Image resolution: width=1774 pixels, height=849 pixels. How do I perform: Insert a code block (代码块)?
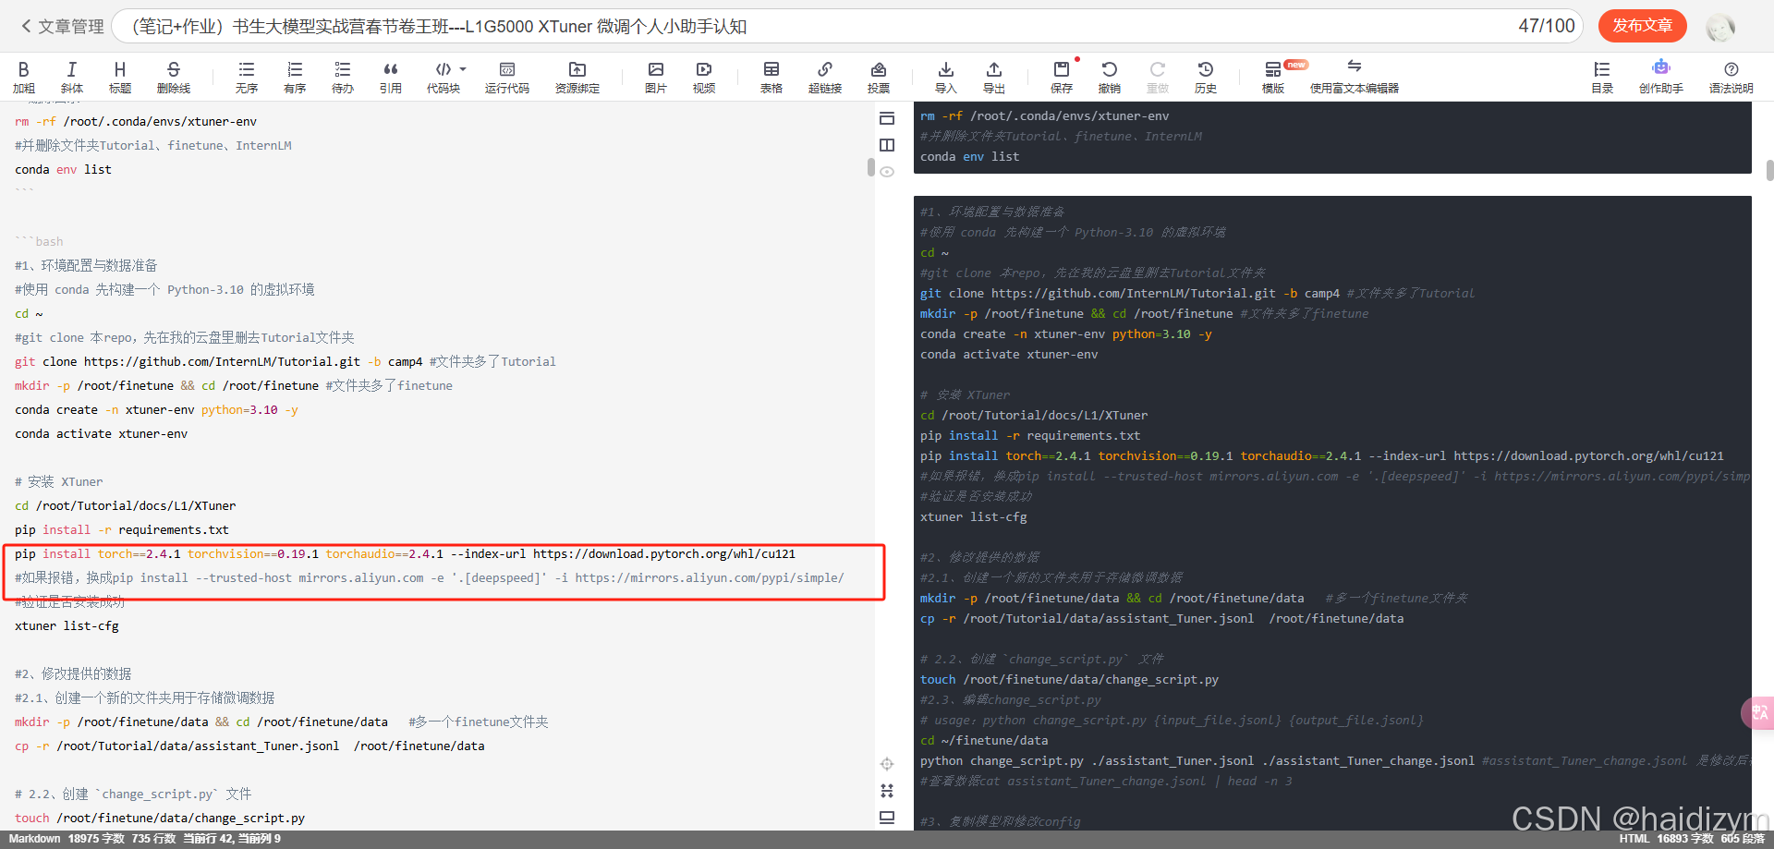[x=443, y=77]
